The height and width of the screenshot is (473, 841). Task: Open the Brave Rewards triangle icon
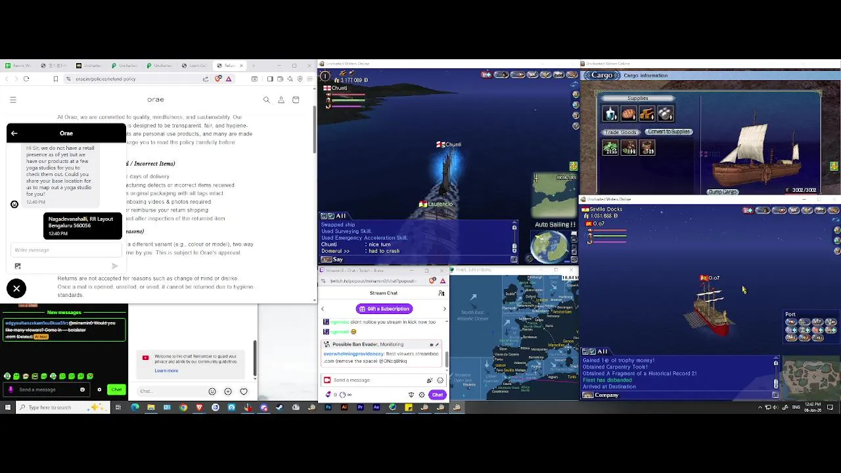tap(229, 79)
